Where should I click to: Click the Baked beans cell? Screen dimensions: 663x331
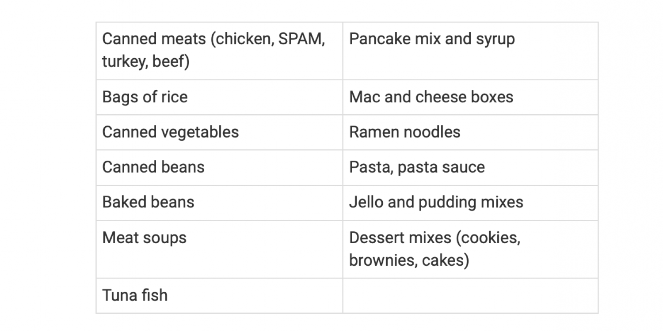[219, 203]
